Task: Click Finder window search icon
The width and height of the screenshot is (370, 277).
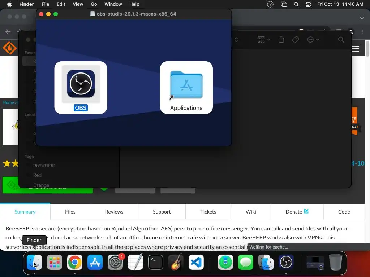Action: click(341, 40)
